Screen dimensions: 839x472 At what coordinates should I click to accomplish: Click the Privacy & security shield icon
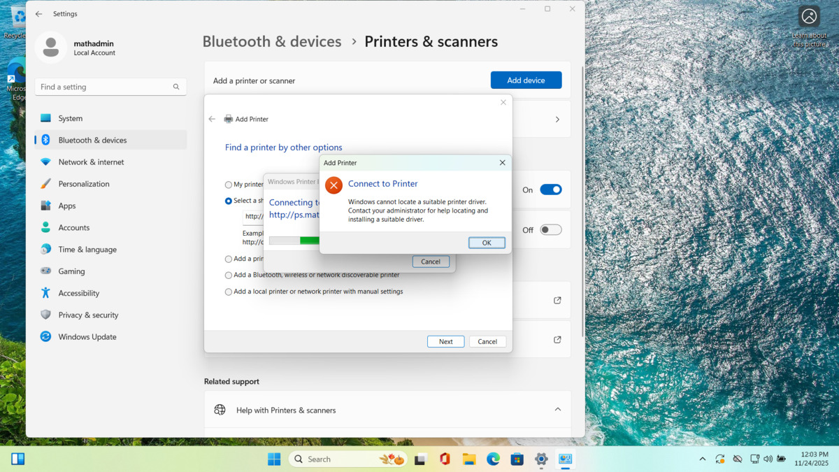(x=45, y=315)
